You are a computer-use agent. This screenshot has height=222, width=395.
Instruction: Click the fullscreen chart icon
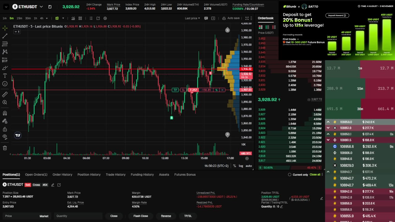click(247, 18)
